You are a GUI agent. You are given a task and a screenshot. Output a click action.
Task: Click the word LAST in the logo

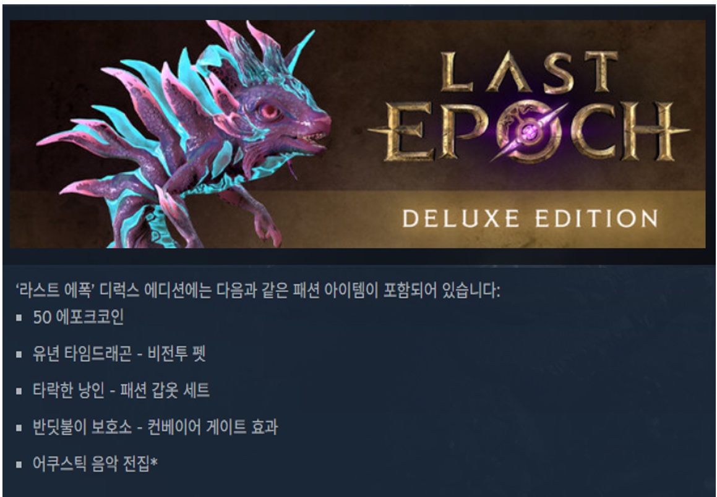pyautogui.click(x=529, y=72)
